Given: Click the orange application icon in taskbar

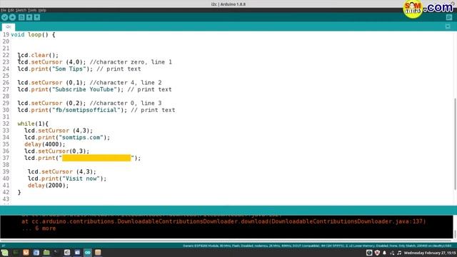Looking at the screenshot, I should [26, 253].
